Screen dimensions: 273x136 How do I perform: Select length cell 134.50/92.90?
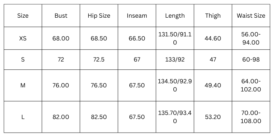point(175,85)
